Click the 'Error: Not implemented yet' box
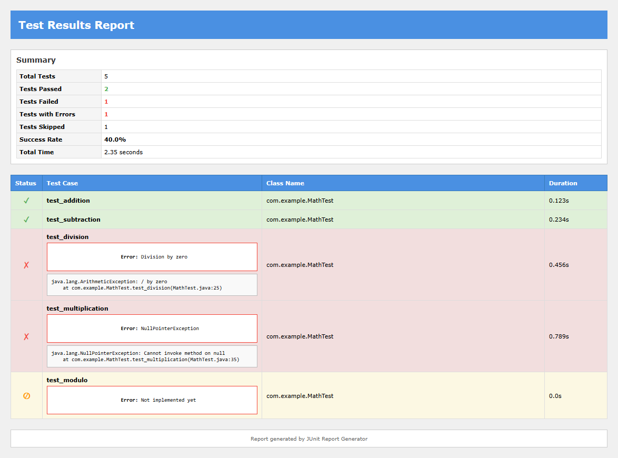The image size is (618, 458). (x=152, y=400)
